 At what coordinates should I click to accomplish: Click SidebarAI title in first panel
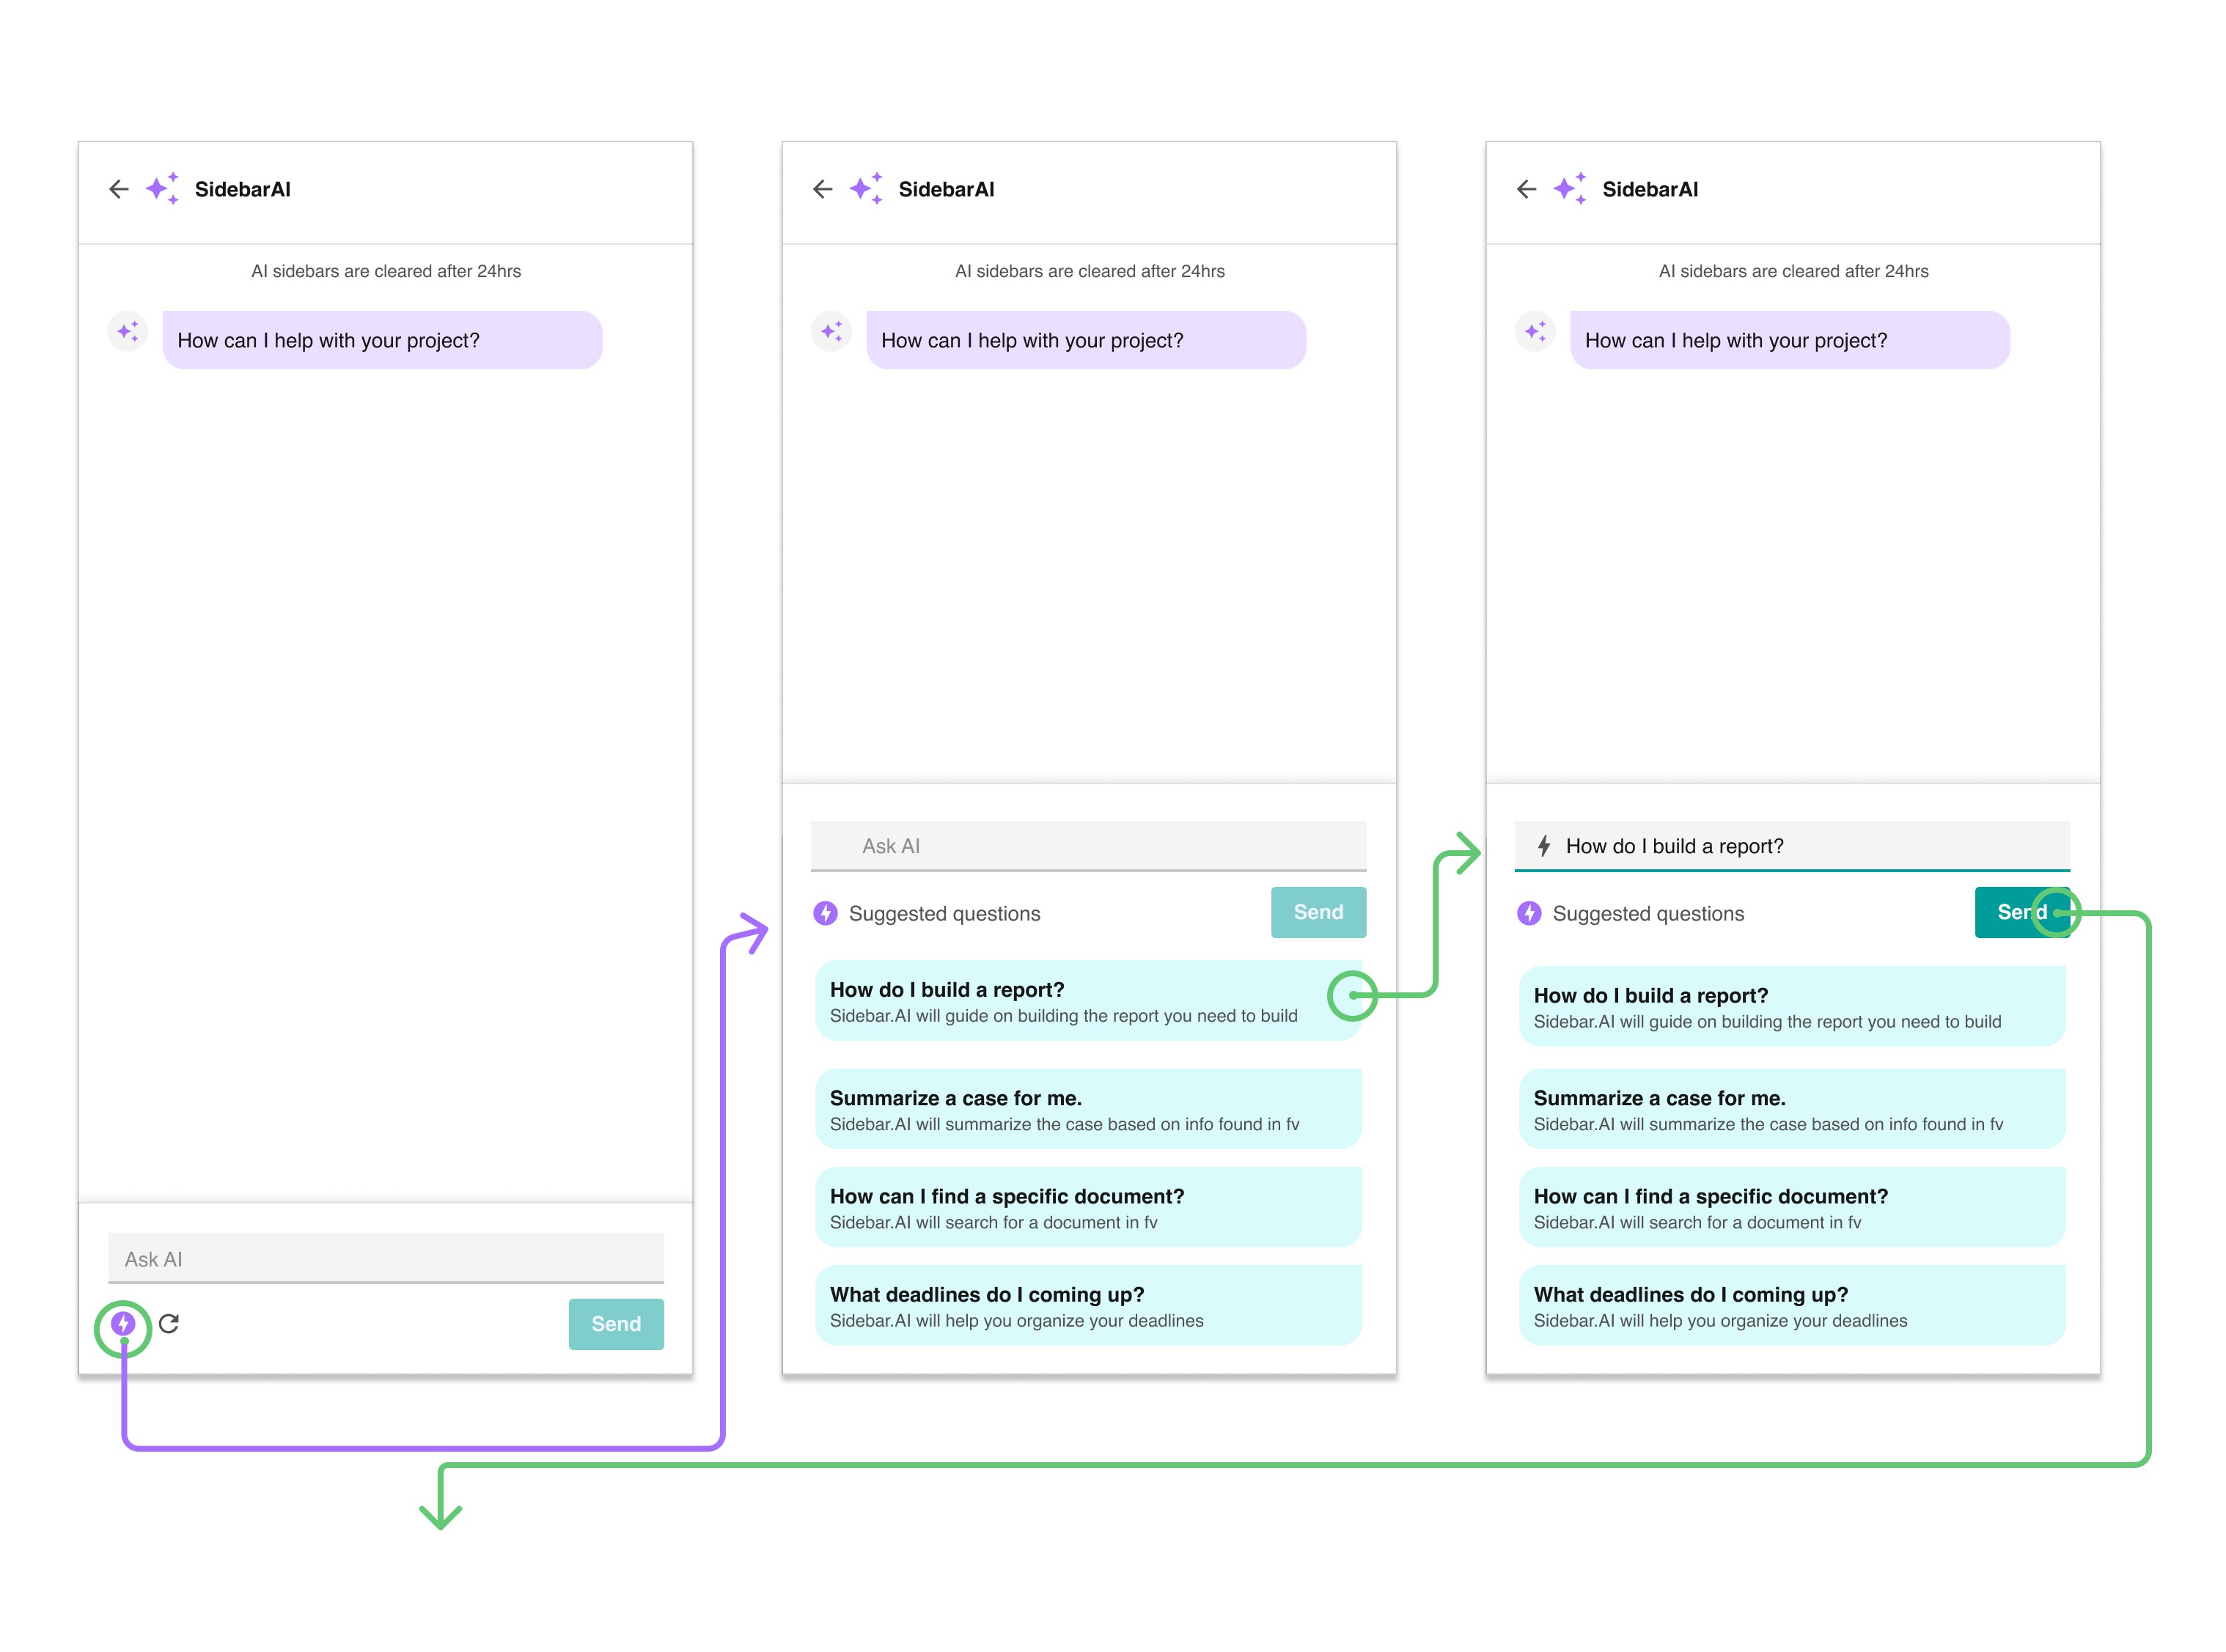[242, 189]
